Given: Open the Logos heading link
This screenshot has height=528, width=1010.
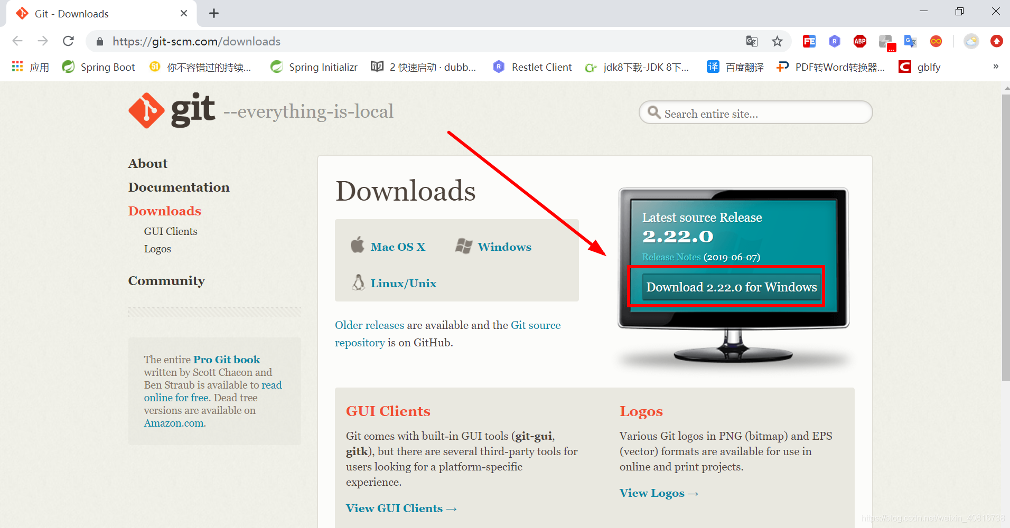Looking at the screenshot, I should coord(641,411).
